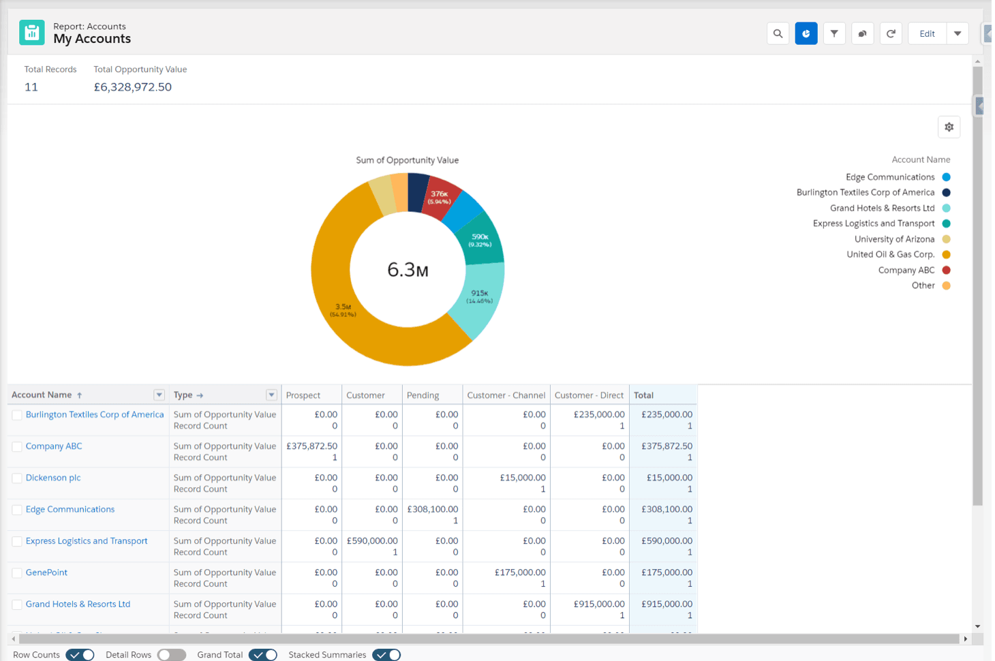Click the £590,000.00 Customer cell for Express Logistics
995x661 pixels.
(372, 540)
